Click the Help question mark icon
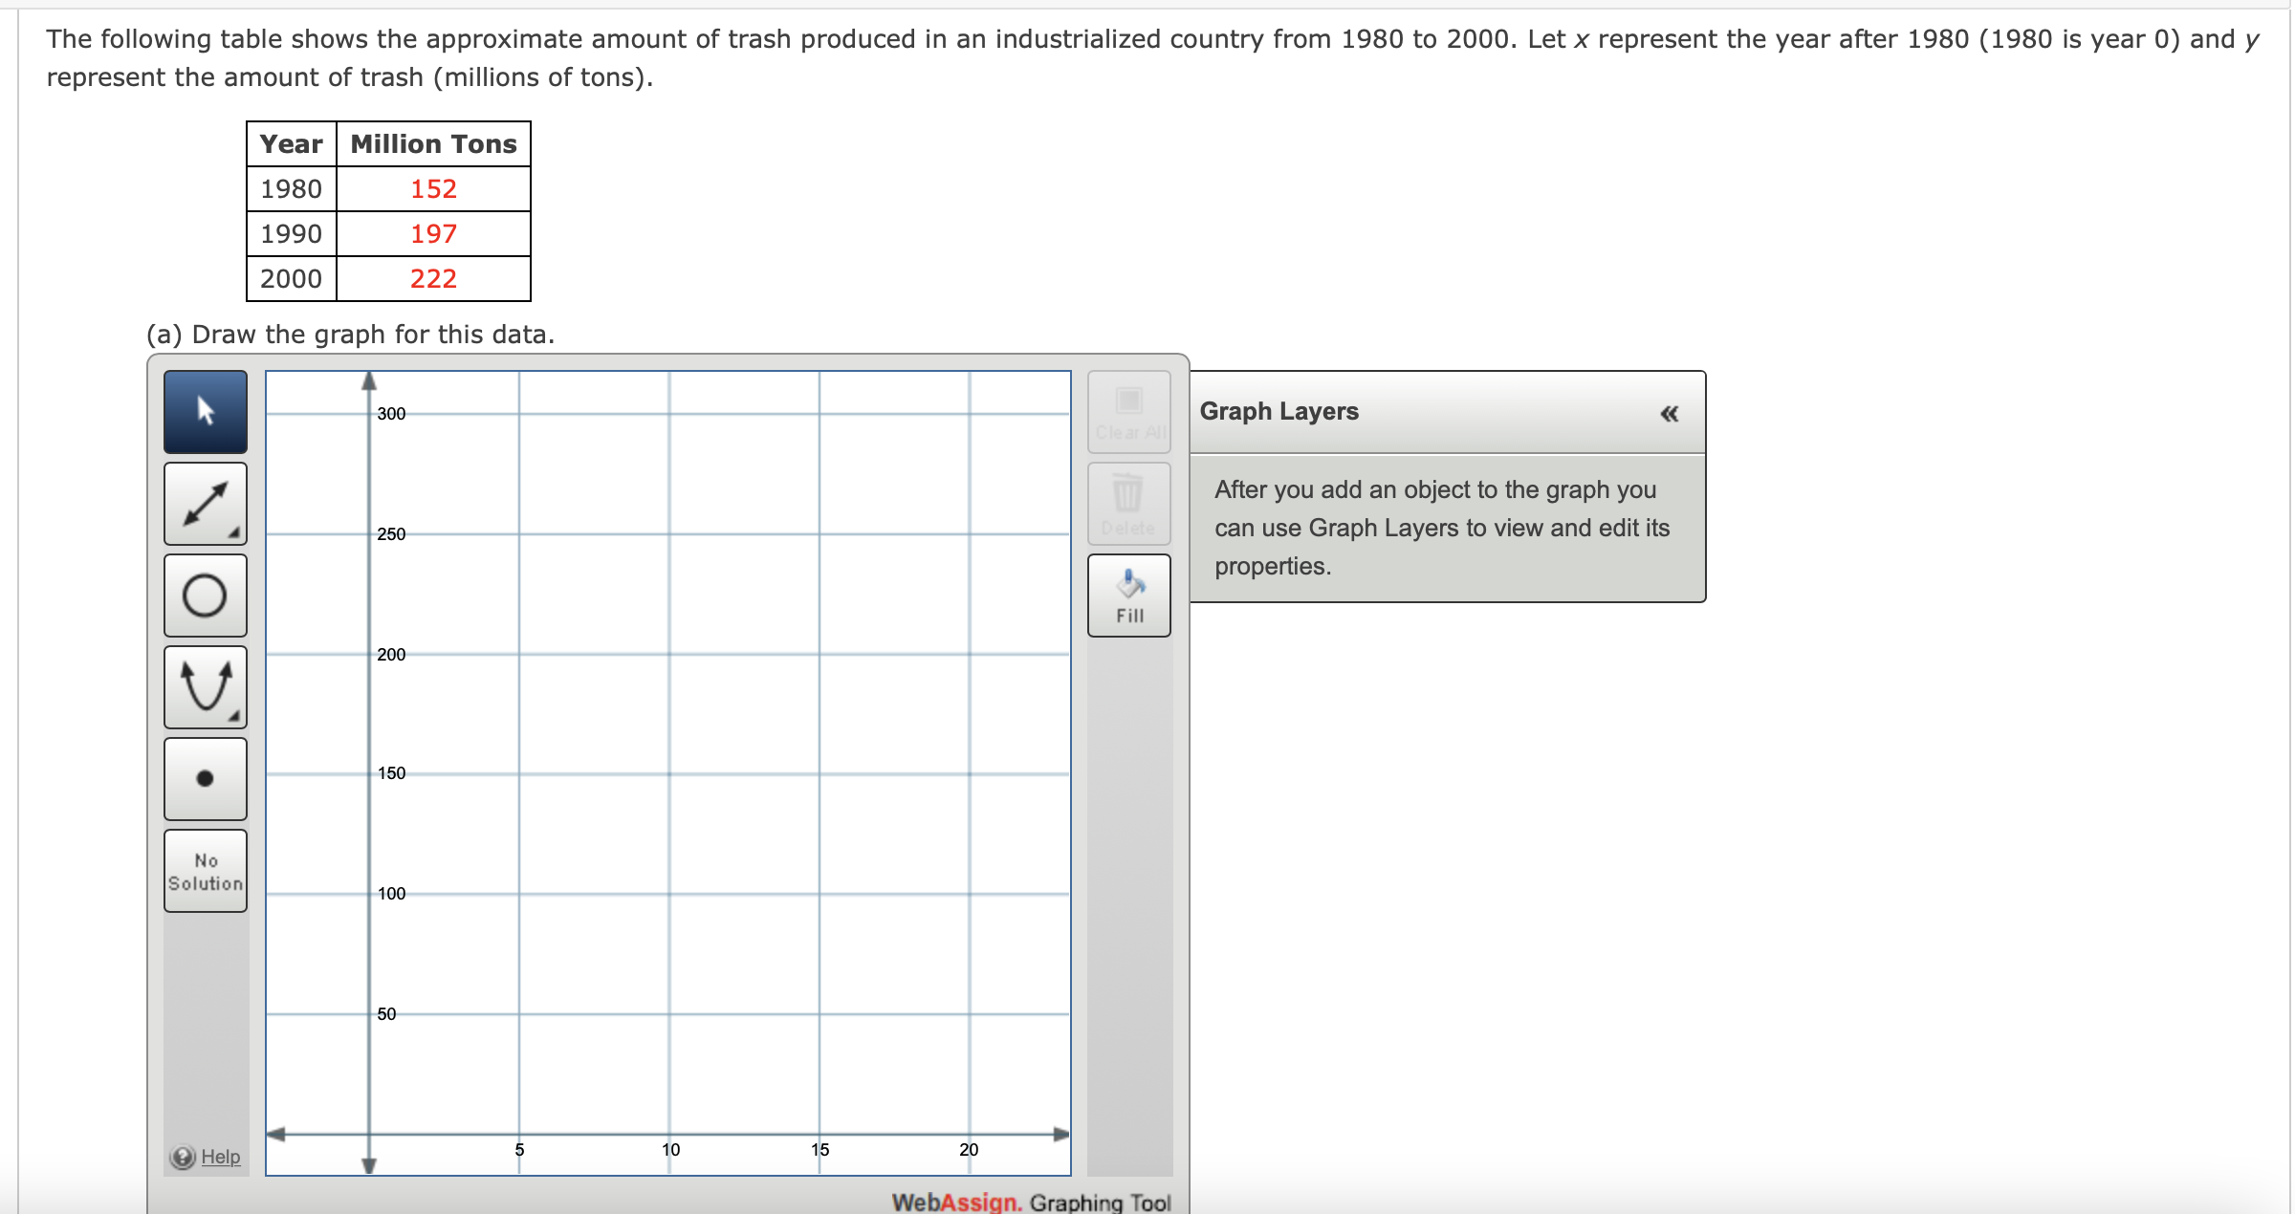 click(182, 1156)
